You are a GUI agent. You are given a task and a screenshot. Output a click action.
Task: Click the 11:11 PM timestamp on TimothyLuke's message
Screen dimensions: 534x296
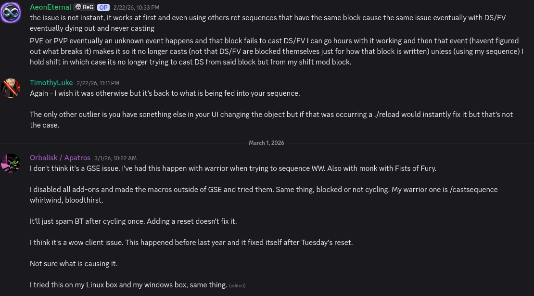tap(98, 83)
